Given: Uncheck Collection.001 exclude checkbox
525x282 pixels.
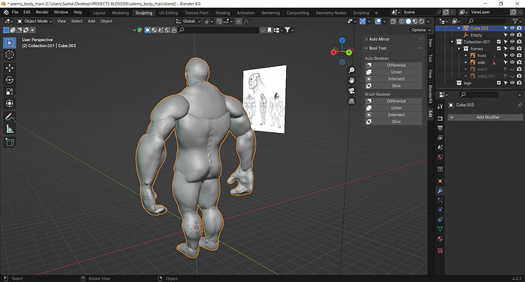Looking at the screenshot, I should 499,42.
